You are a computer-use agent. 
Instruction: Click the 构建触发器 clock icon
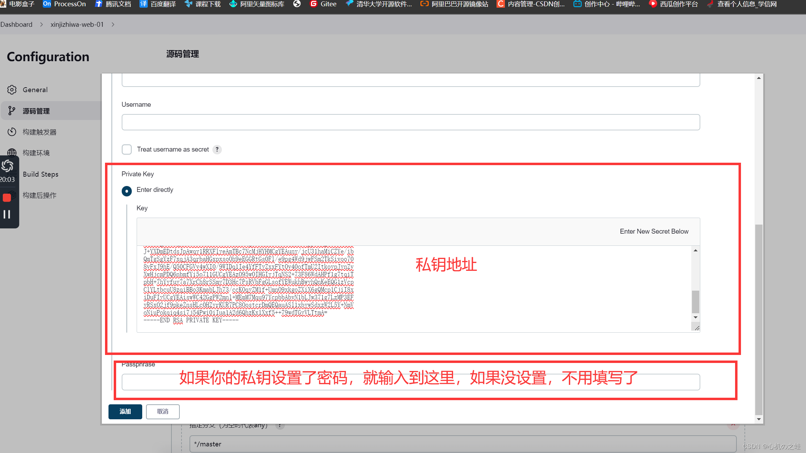pyautogui.click(x=12, y=132)
